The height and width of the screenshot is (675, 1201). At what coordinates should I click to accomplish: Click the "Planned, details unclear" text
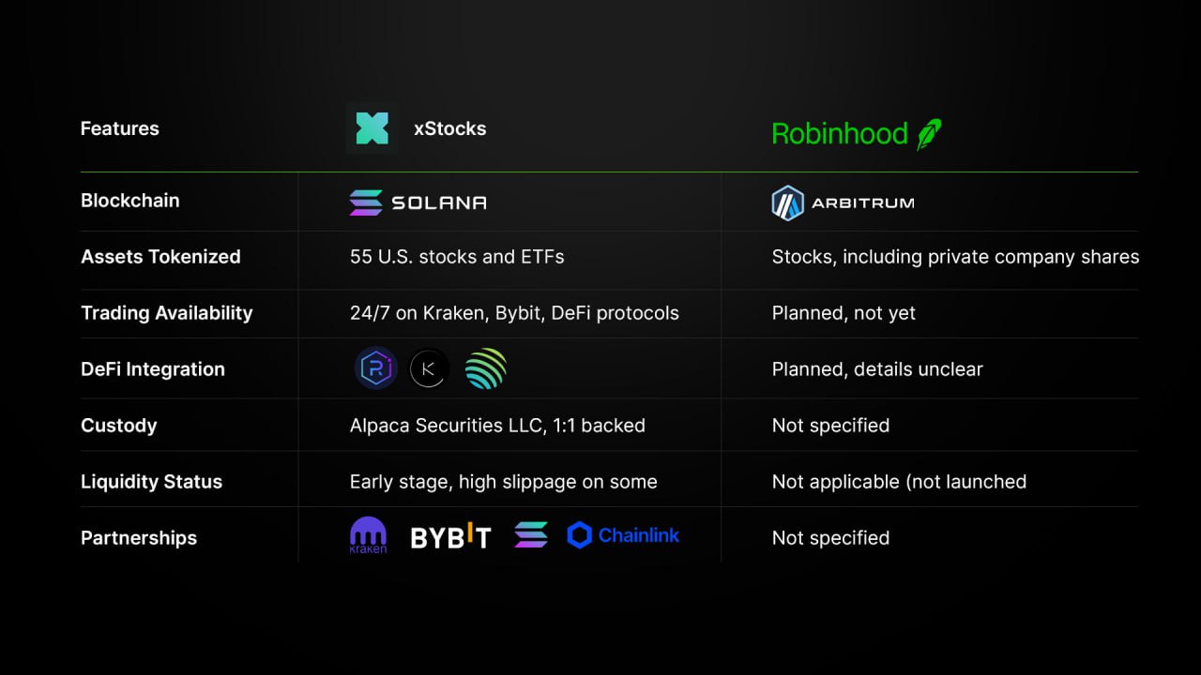(x=877, y=369)
